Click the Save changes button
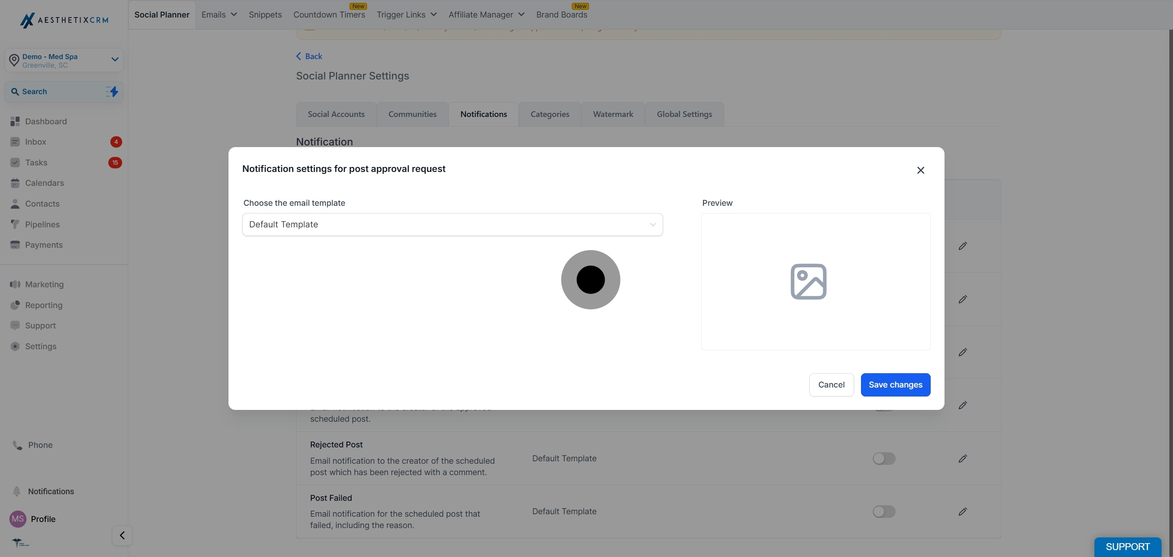 click(x=895, y=385)
